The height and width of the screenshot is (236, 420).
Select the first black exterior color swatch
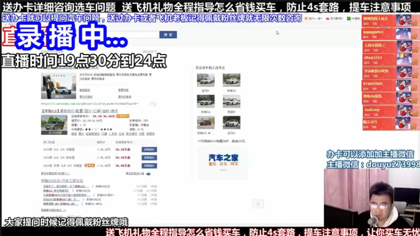click(x=87, y=129)
